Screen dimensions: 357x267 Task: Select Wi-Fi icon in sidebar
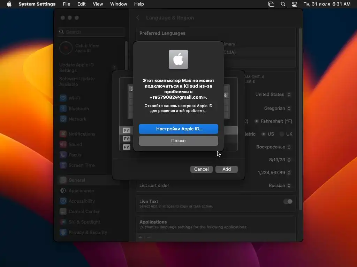tap(63, 98)
